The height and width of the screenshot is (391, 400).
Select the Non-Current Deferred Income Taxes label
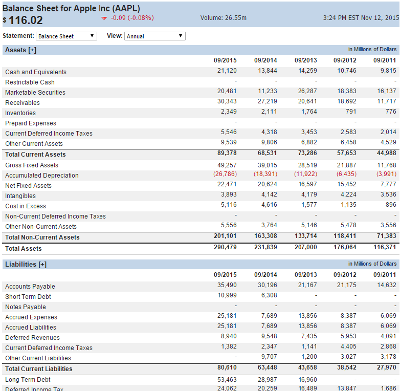click(x=55, y=216)
